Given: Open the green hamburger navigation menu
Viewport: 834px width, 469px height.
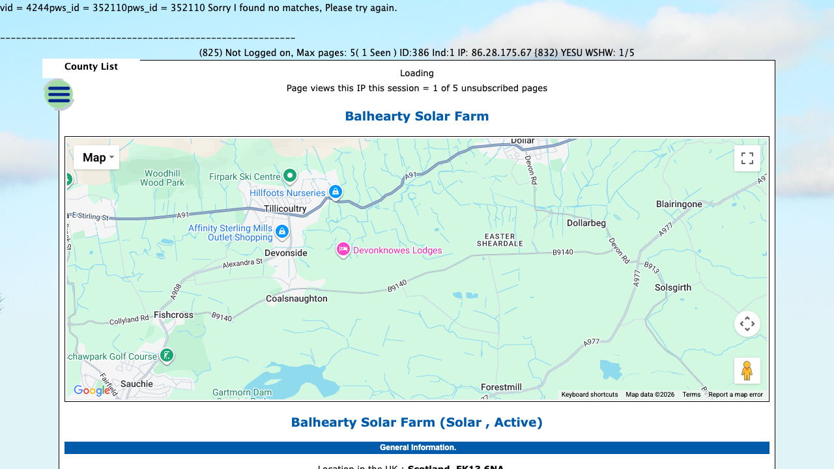Looking at the screenshot, I should pyautogui.click(x=59, y=94).
